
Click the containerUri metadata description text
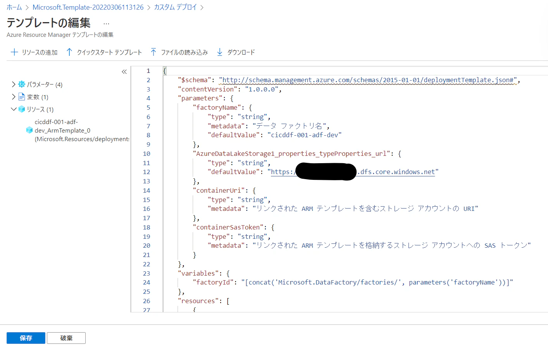tap(365, 209)
